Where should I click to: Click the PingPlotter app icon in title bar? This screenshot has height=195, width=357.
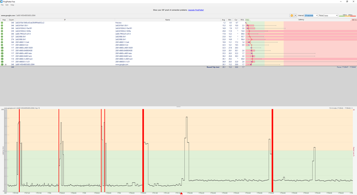point(1,1)
